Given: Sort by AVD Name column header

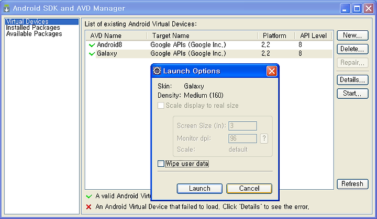Looking at the screenshot, I should point(117,36).
